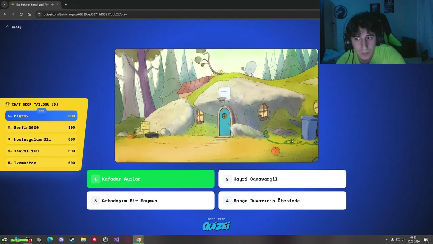Select Berfin0000 row in the scoreboard
The image size is (433, 244).
pyautogui.click(x=41, y=128)
